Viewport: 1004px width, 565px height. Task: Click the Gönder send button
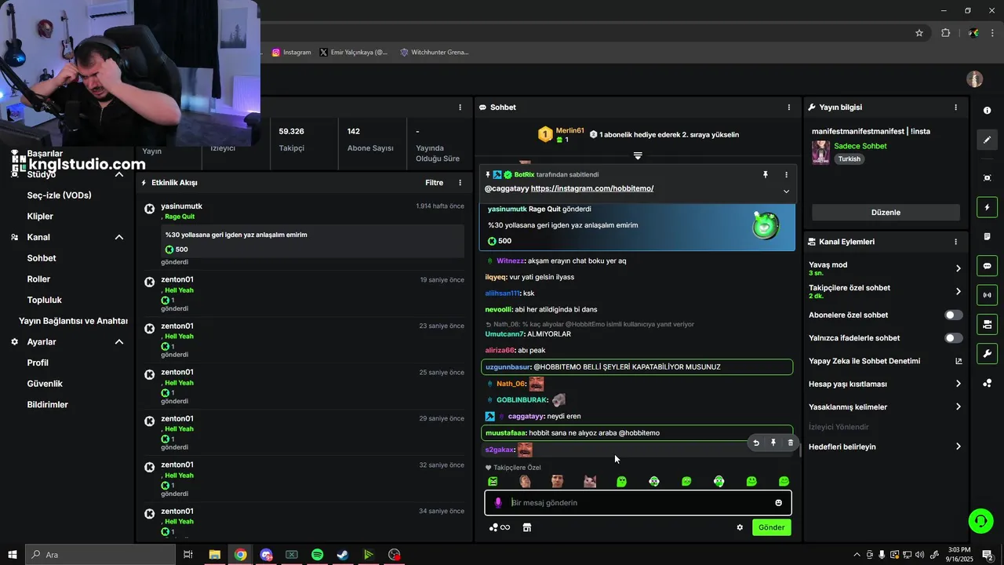coord(771,527)
